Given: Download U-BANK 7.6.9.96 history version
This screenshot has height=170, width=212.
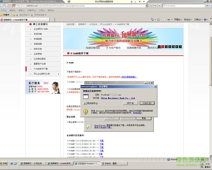Looking at the screenshot, I should tap(101, 141).
